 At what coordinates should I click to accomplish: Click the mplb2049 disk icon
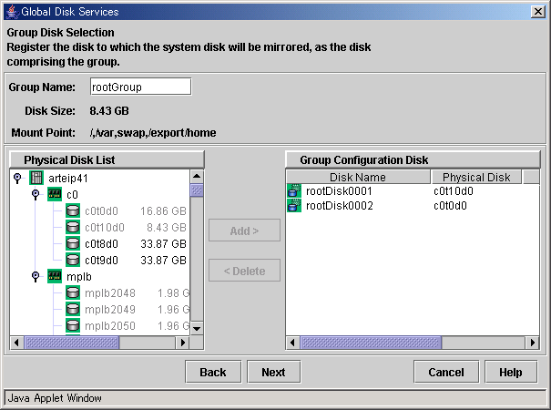73,310
